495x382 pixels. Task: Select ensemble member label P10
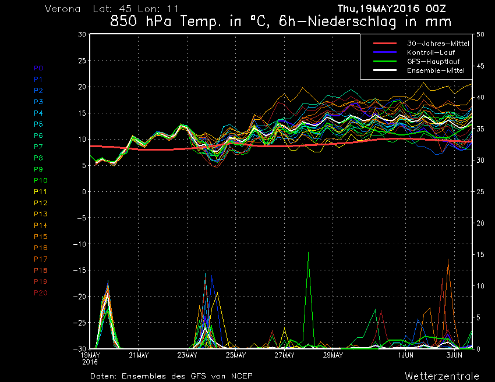(x=40, y=180)
